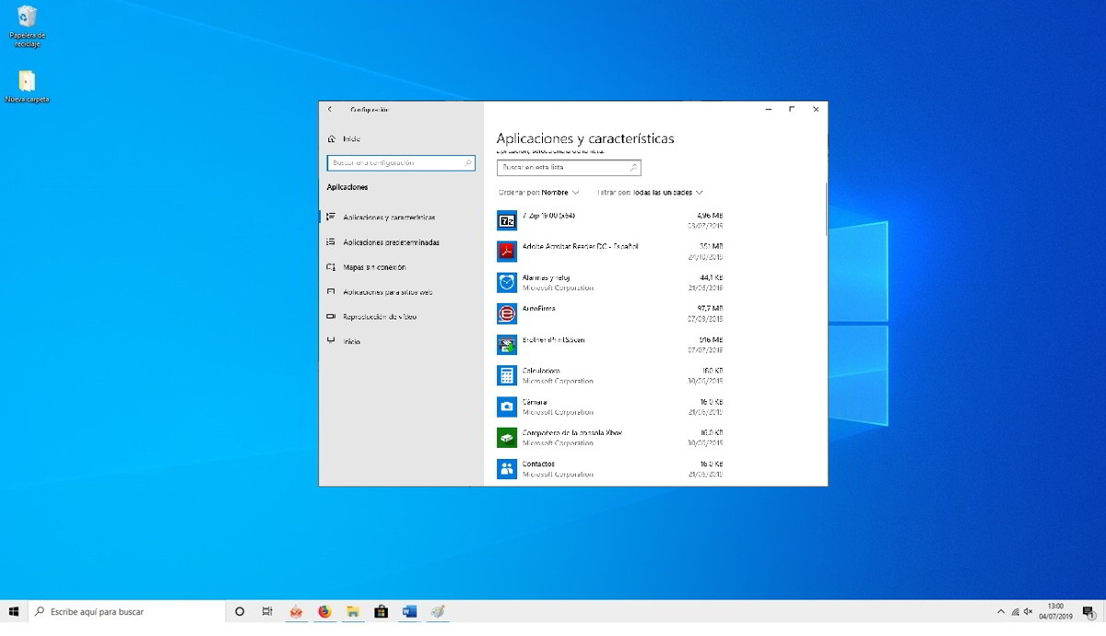Show hidden icons in system tray

coord(1001,612)
